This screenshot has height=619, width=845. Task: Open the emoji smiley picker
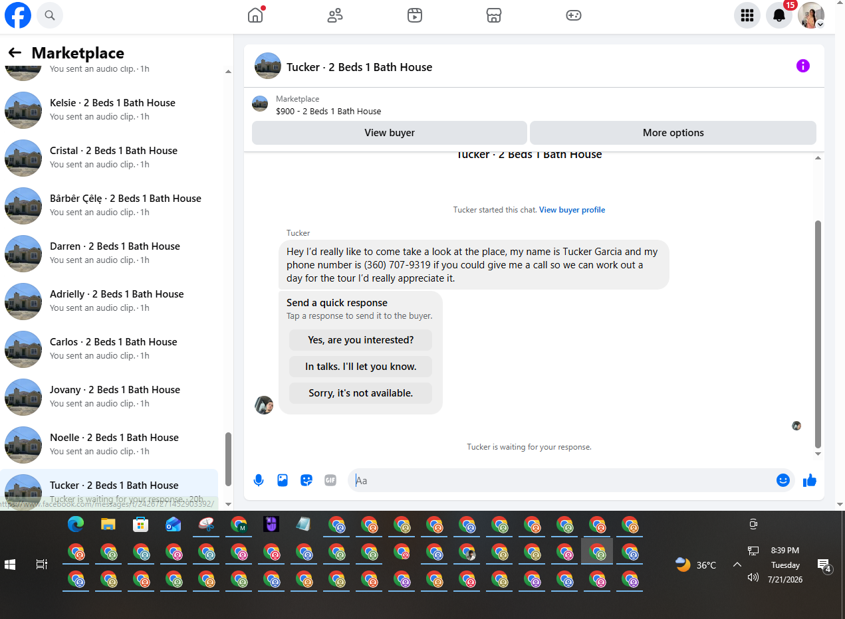(x=783, y=480)
